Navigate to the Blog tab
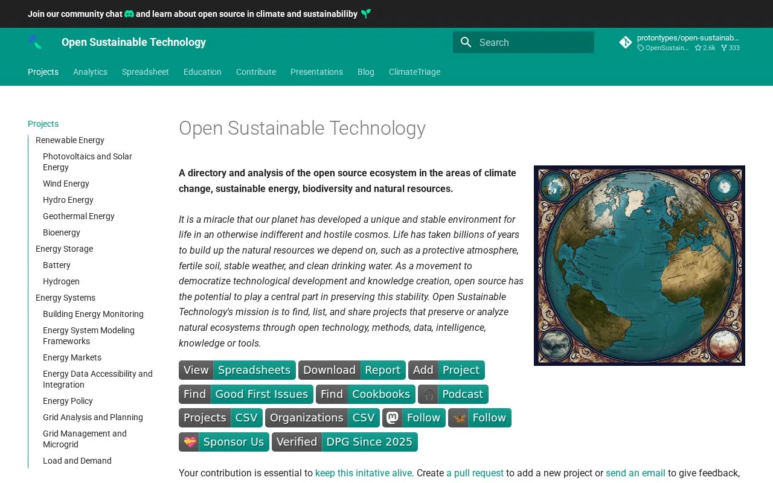Viewport: 773px width, 483px height. pos(366,72)
